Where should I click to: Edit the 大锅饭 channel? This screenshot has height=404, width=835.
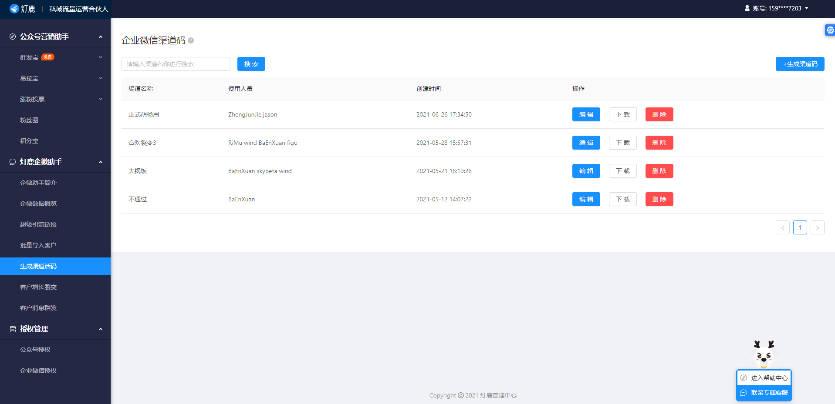click(x=586, y=171)
